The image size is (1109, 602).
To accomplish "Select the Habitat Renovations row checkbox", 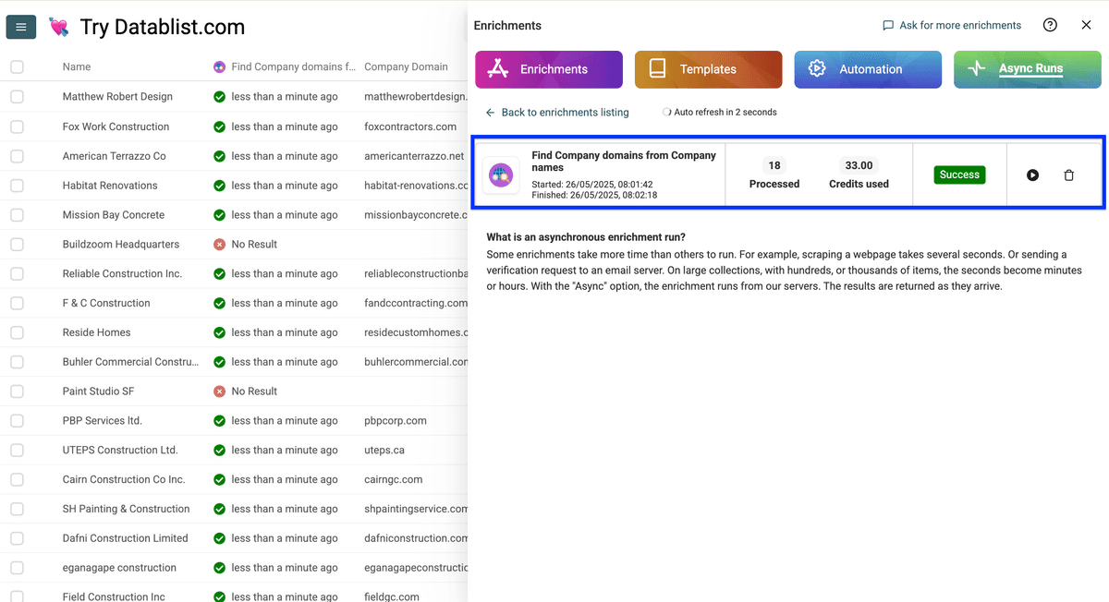I will pos(17,186).
